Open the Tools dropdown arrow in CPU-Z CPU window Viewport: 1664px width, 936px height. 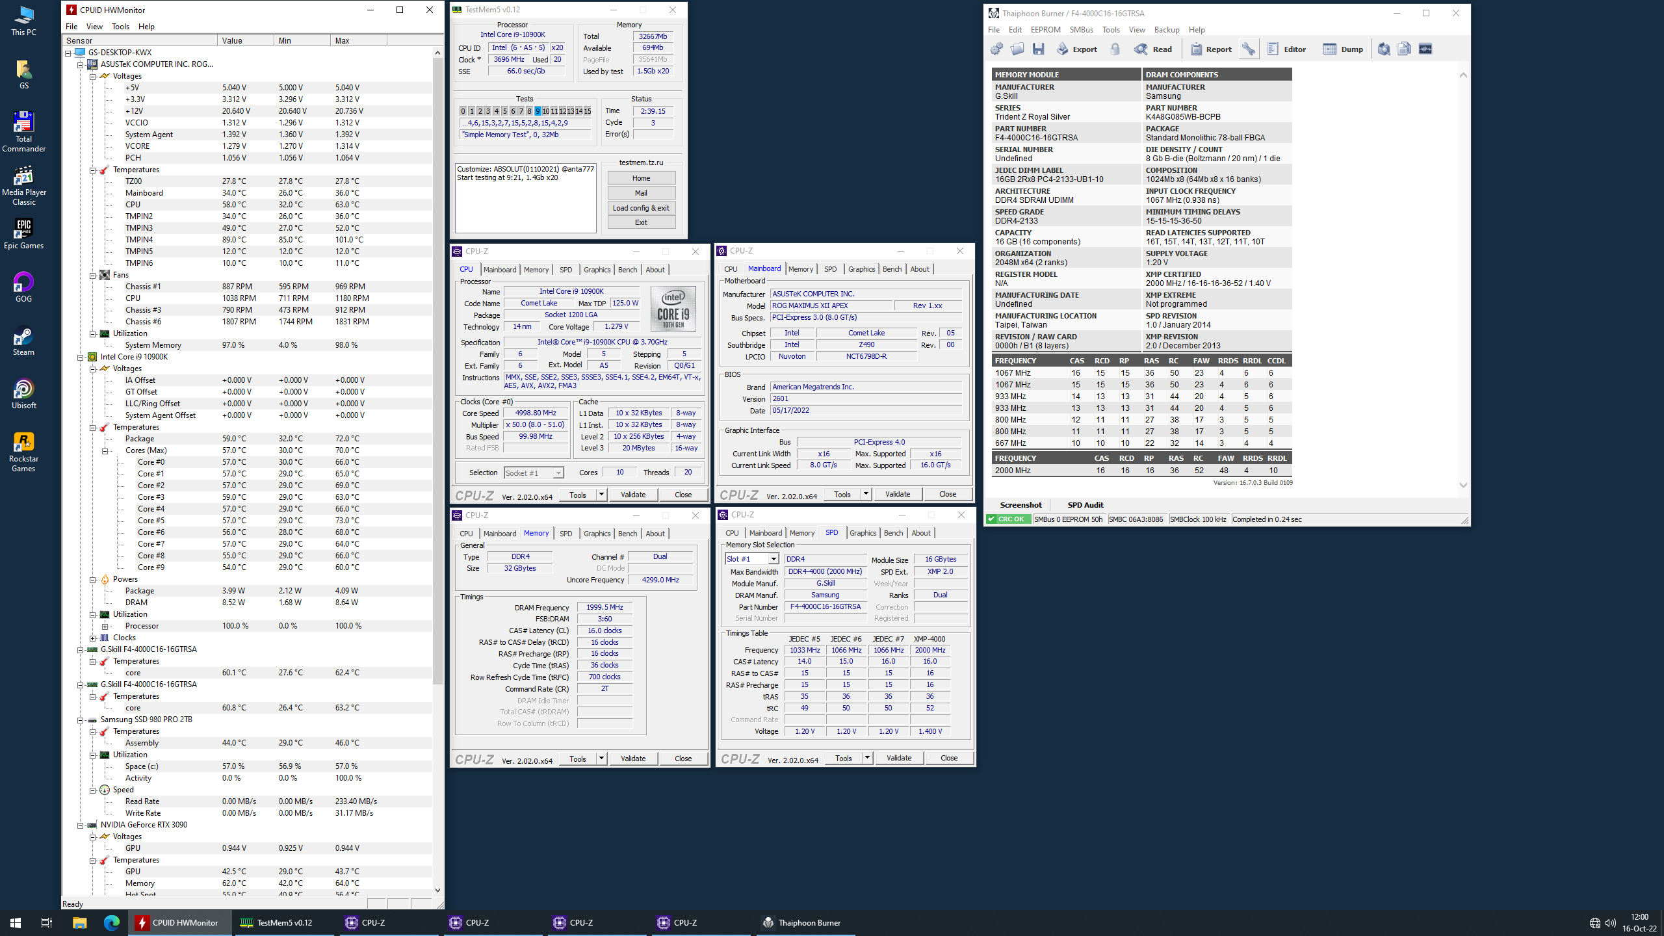[x=602, y=495]
